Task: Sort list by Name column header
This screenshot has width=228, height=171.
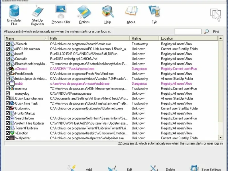Action: (x=26, y=38)
